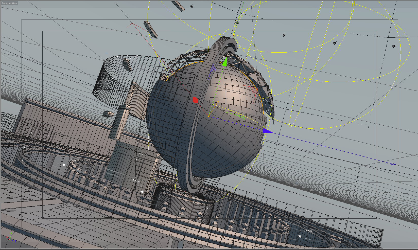The height and width of the screenshot is (250, 418).
Task: Select the large blue Z-axis arrow handle
Action: tap(267, 131)
